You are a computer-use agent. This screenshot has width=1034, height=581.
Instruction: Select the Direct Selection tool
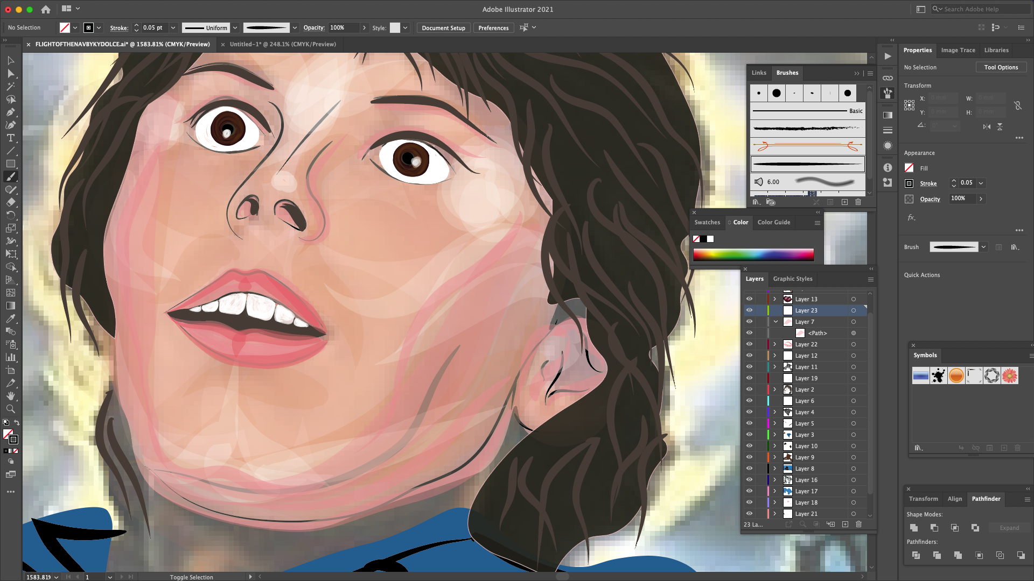click(10, 74)
